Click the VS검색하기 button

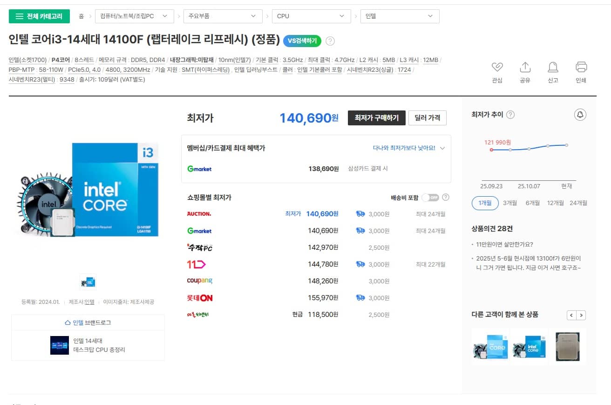pyautogui.click(x=302, y=41)
